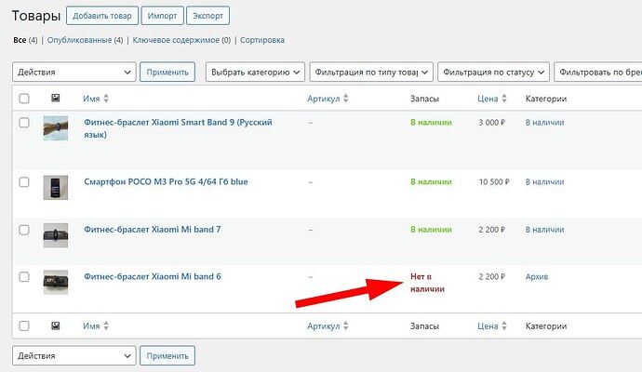642x372 pixels.
Task: Open the Сортировка view
Action: [x=262, y=40]
